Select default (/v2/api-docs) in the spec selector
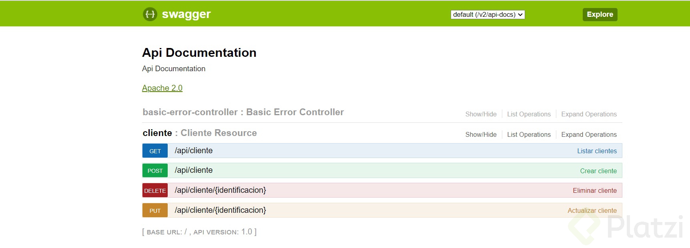The width and height of the screenshot is (690, 248). 487,14
